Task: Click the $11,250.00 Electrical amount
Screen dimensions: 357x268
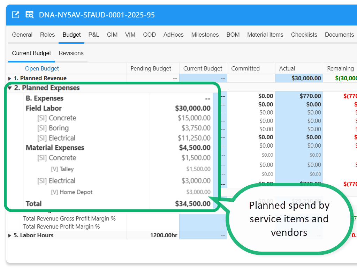Action: [194, 138]
